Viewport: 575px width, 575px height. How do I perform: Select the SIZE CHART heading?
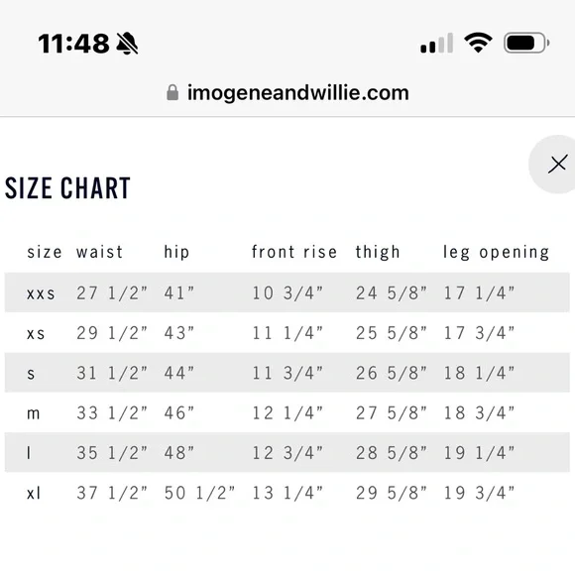tap(67, 188)
